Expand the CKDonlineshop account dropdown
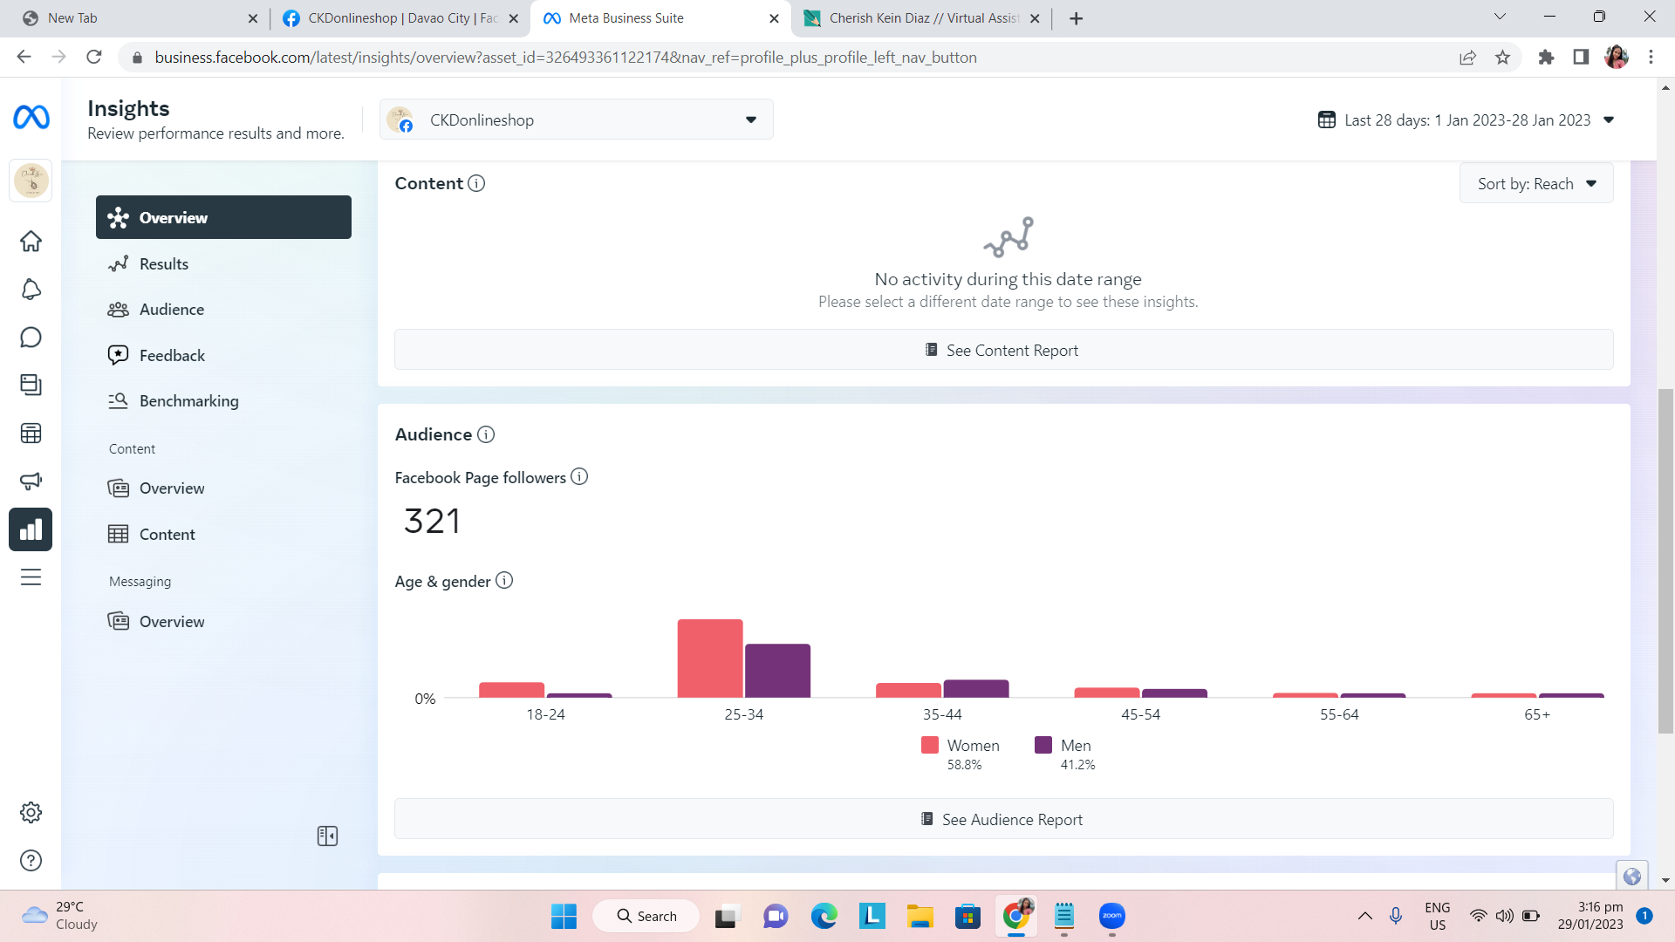Image resolution: width=1675 pixels, height=942 pixels. coord(576,120)
